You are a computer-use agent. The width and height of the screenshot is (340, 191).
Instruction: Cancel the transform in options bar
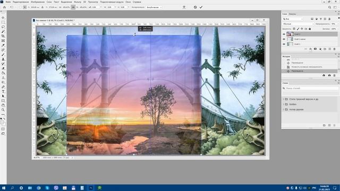[195, 7]
